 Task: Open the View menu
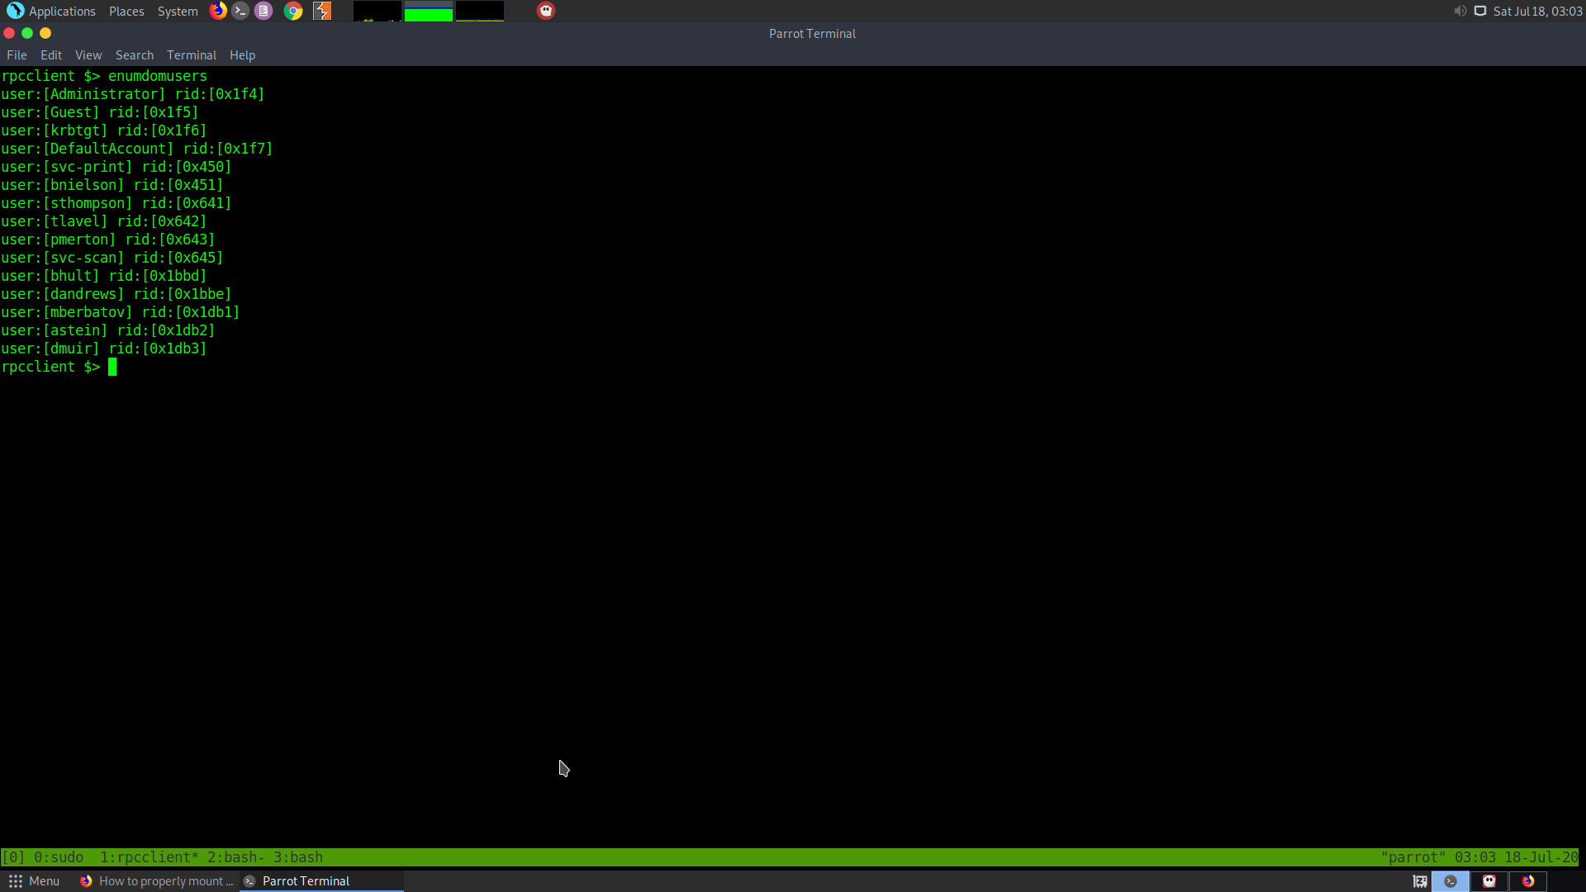click(x=88, y=55)
